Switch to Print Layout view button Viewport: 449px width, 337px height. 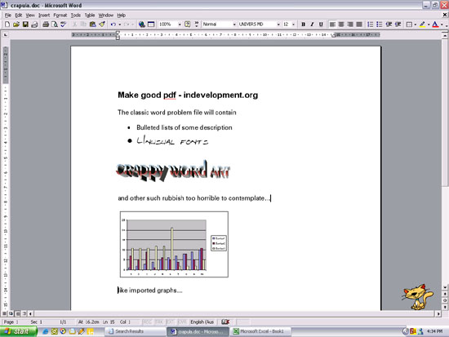point(18,313)
